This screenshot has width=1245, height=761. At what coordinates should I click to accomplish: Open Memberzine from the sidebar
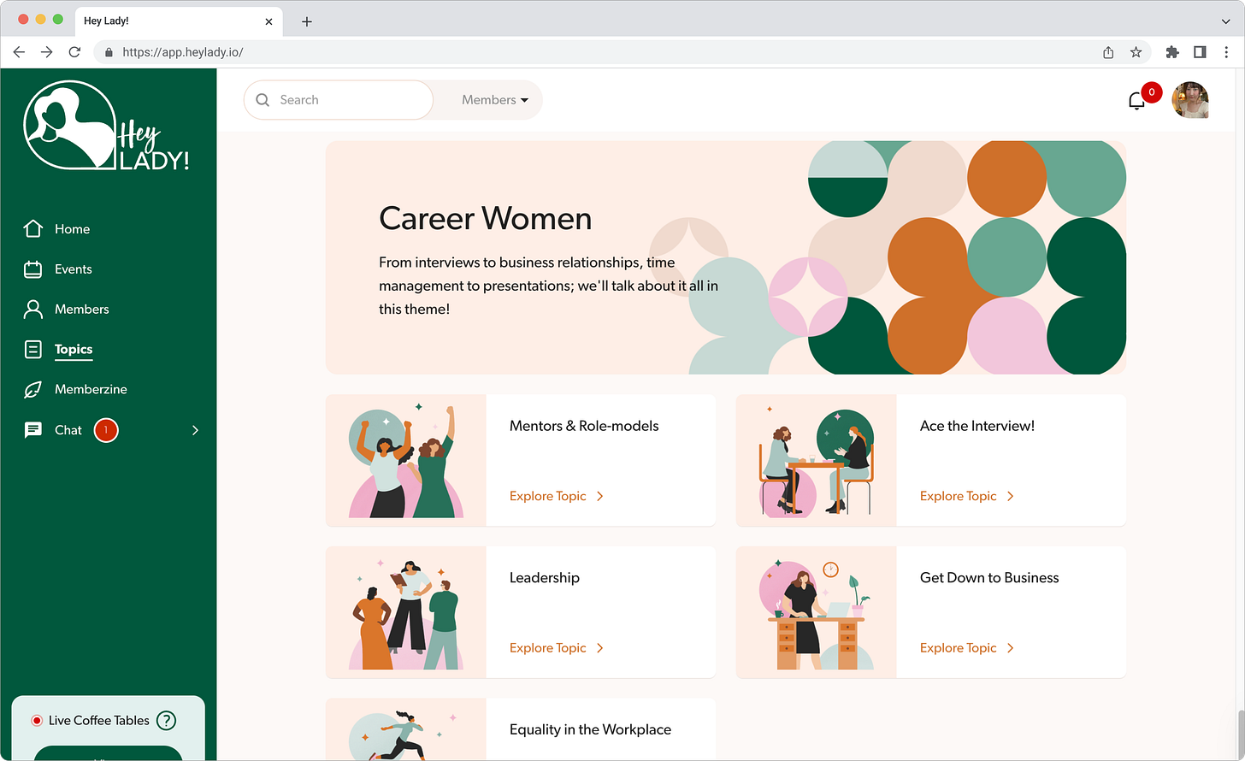[91, 389]
